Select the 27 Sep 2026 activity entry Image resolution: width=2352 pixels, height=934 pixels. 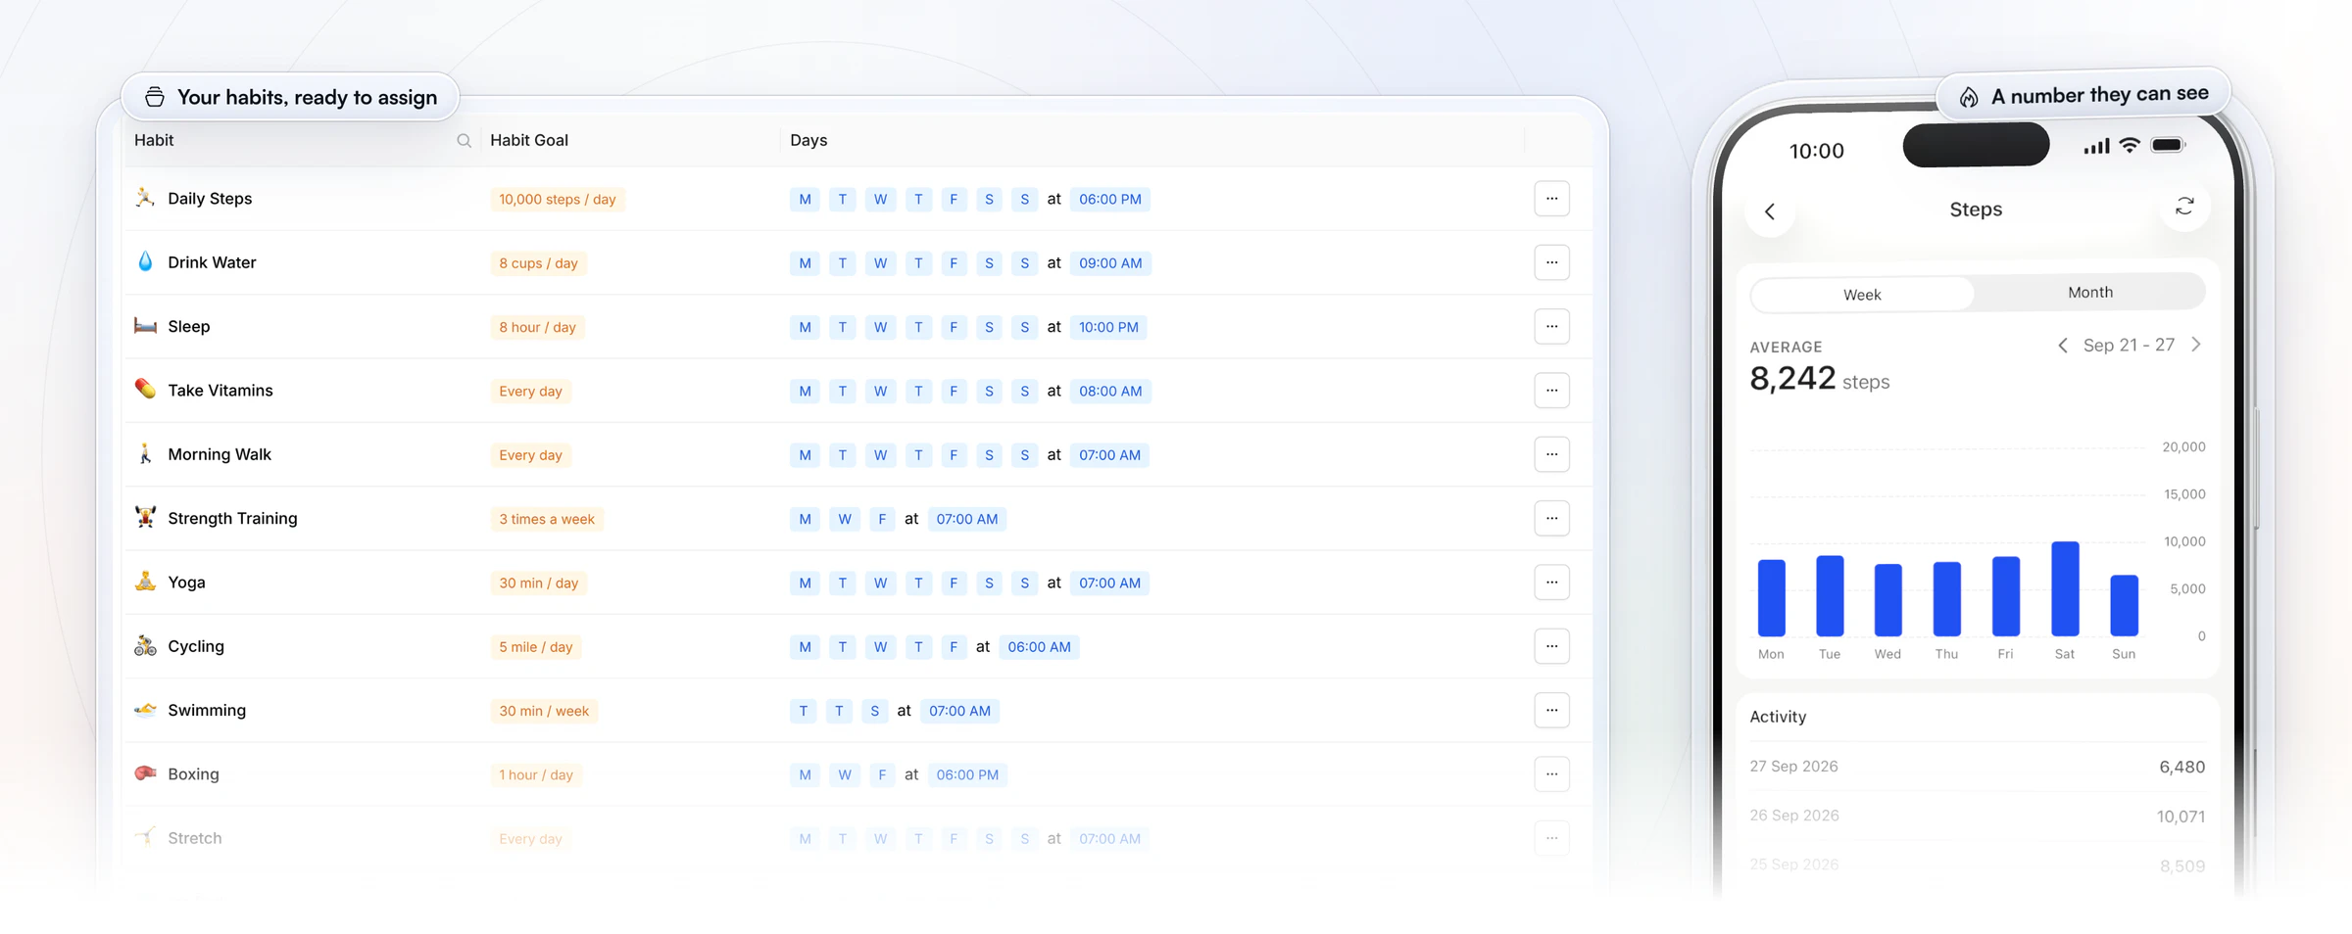click(x=1977, y=767)
